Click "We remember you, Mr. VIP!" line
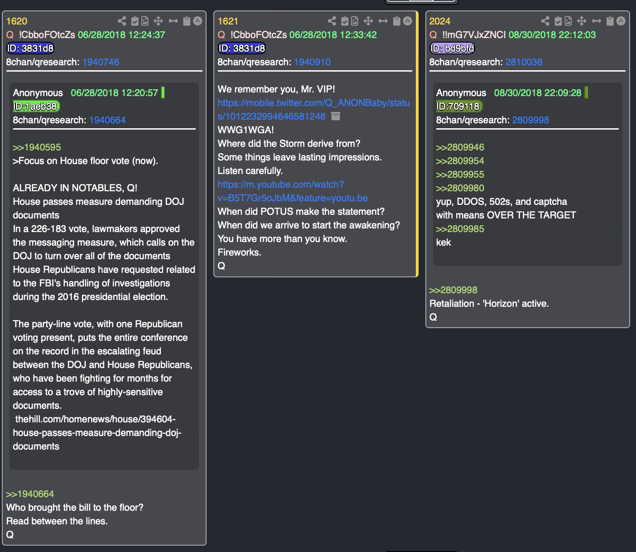Viewport: 636px width, 552px height. pyautogui.click(x=276, y=89)
